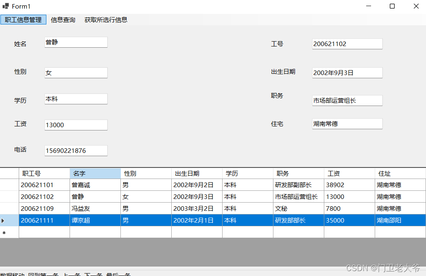Click the position cell 研发部副部长
426x276 pixels.
[298, 185]
